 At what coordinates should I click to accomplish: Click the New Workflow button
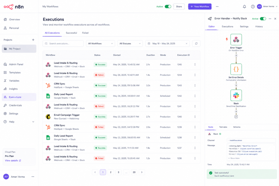[200, 7]
